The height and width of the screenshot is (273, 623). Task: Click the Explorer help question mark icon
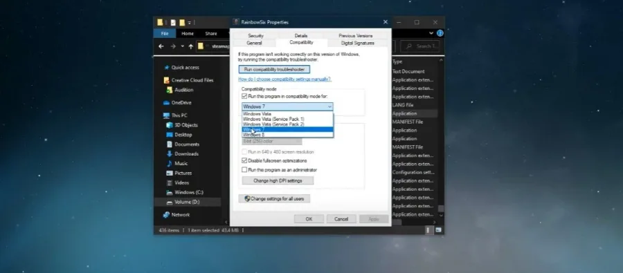440,33
